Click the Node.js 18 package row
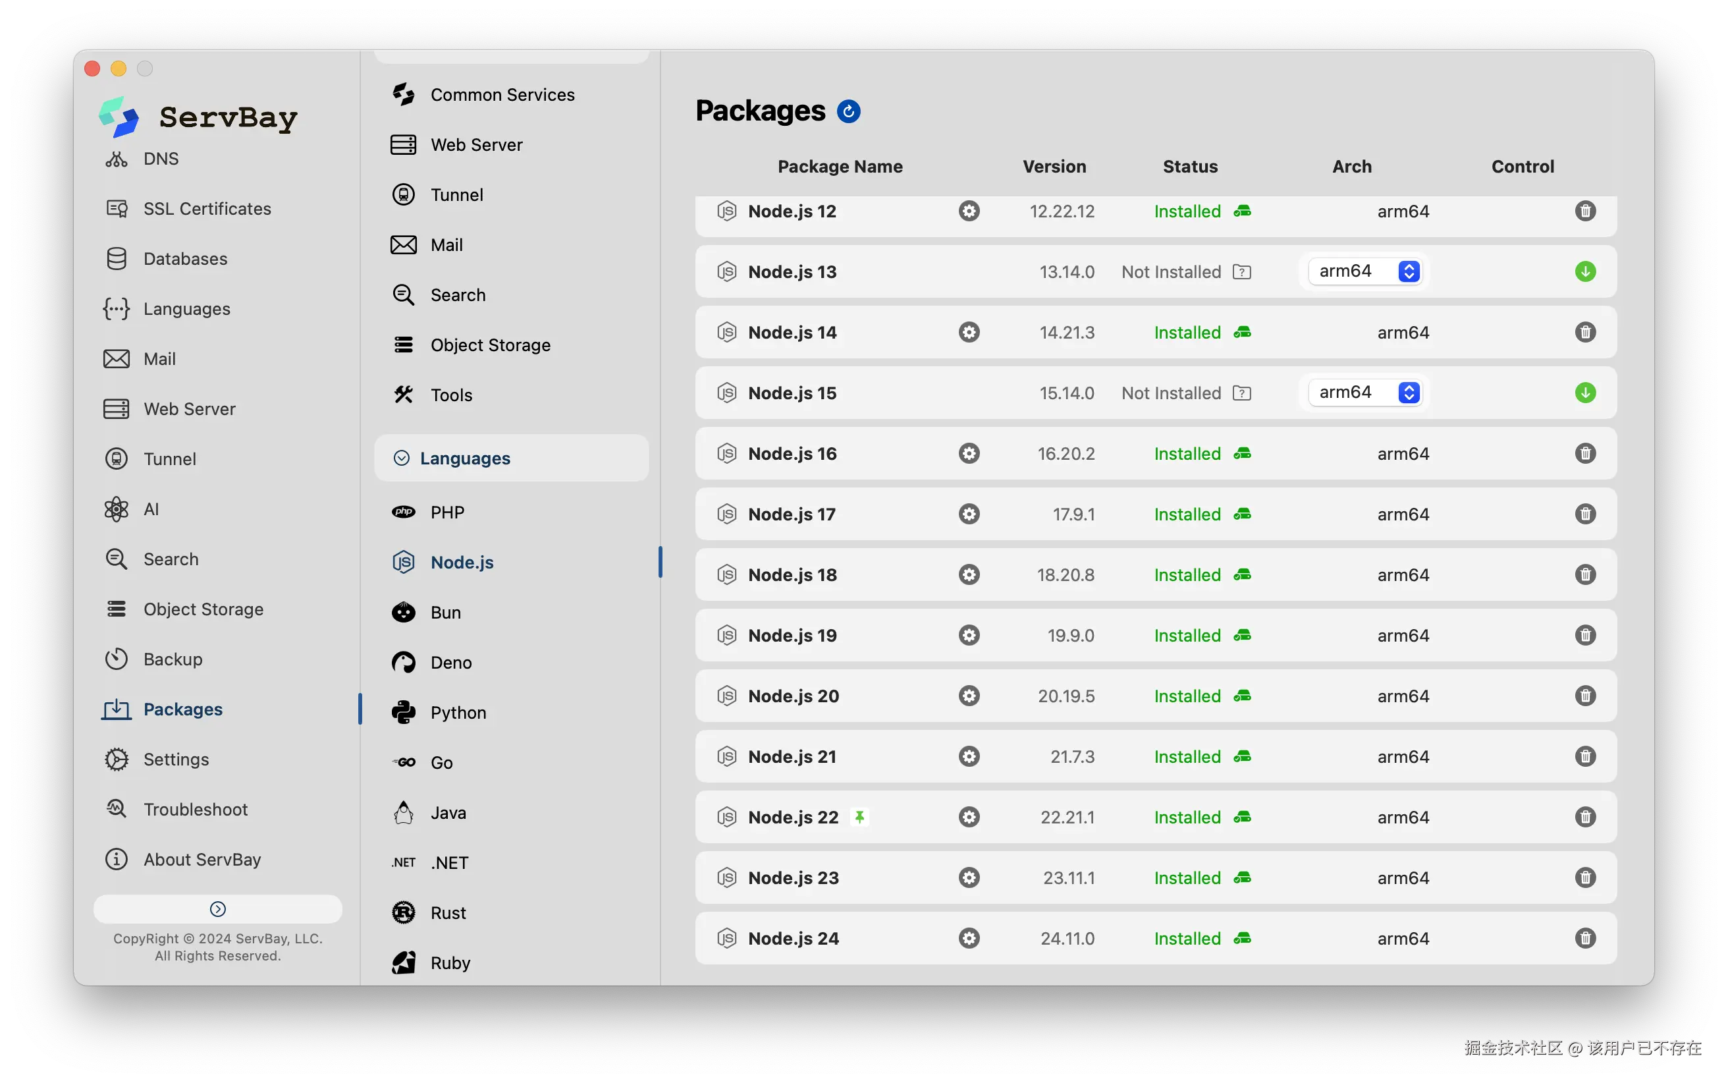Viewport: 1728px width, 1083px height. [x=792, y=574]
